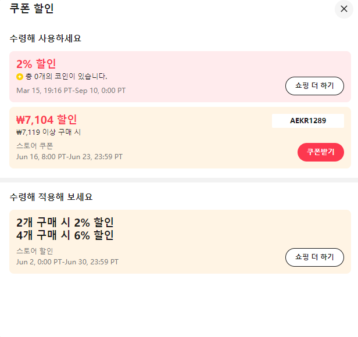Click the gold coin icon
The image size is (358, 337).
pos(20,77)
